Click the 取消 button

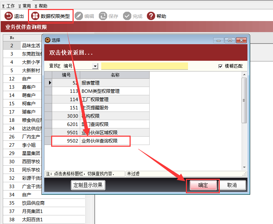[x=232, y=185]
